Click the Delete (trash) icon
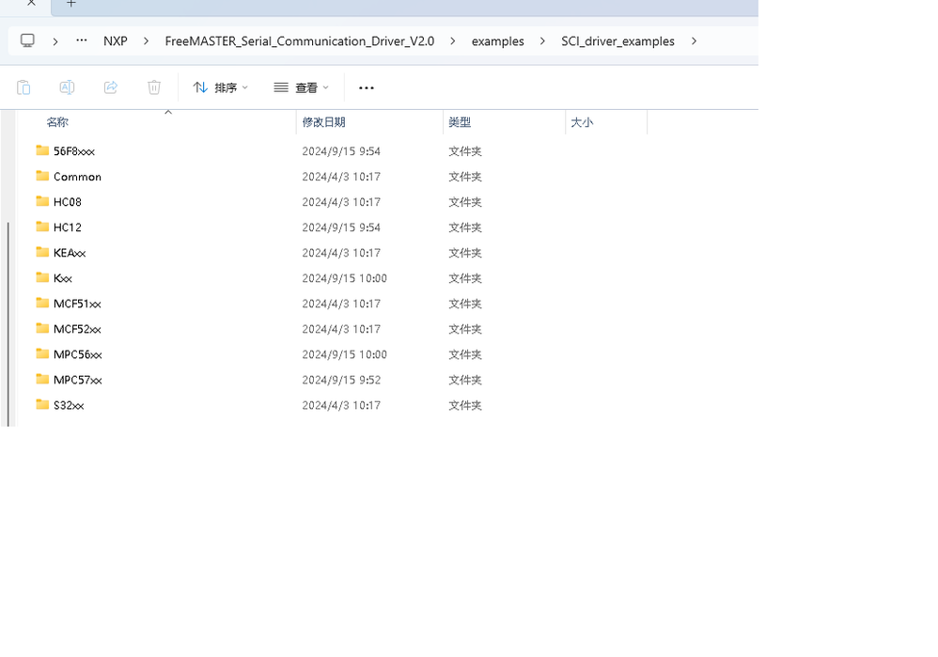Image resolution: width=938 pixels, height=657 pixels. pos(153,86)
